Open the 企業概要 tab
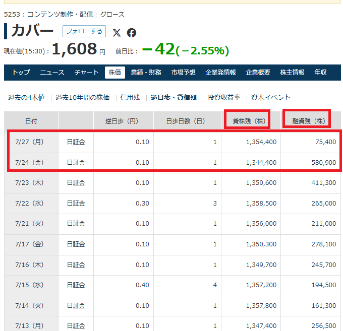 [258, 73]
